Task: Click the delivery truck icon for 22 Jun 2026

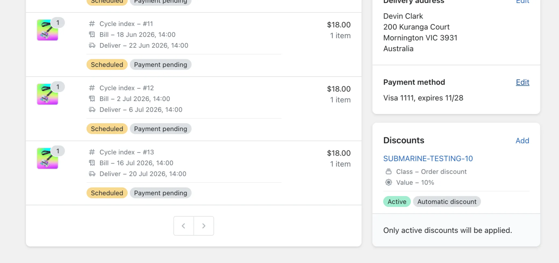Action: 92,46
